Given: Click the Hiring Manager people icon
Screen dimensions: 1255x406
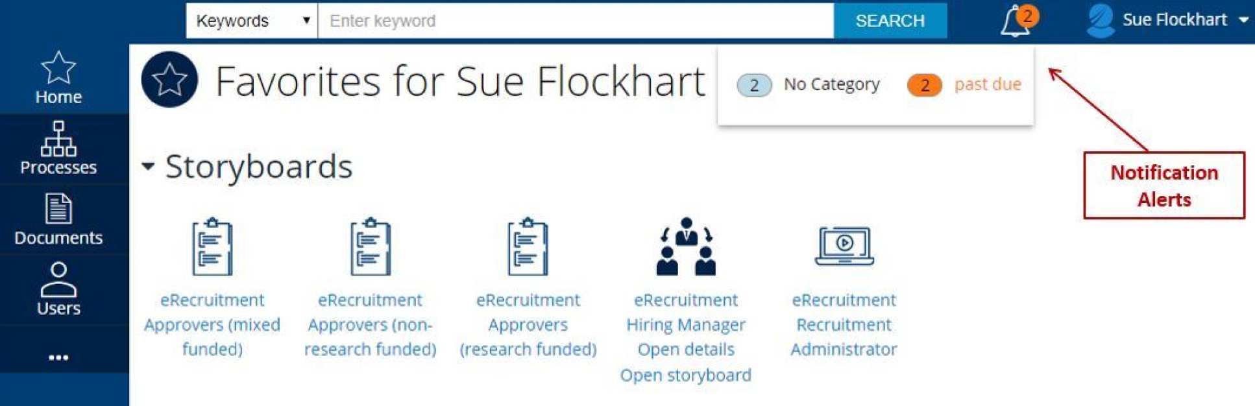Looking at the screenshot, I should point(686,247).
